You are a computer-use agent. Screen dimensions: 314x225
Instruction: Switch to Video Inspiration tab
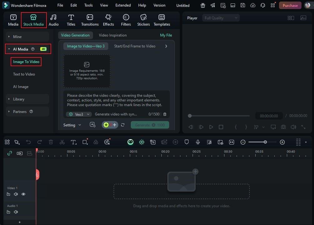click(x=113, y=35)
